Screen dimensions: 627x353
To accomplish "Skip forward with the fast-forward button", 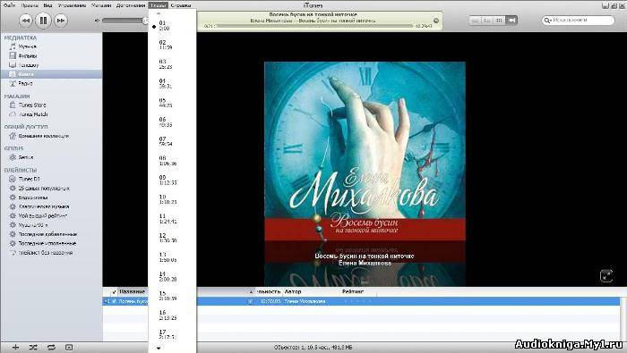I will [x=60, y=21].
